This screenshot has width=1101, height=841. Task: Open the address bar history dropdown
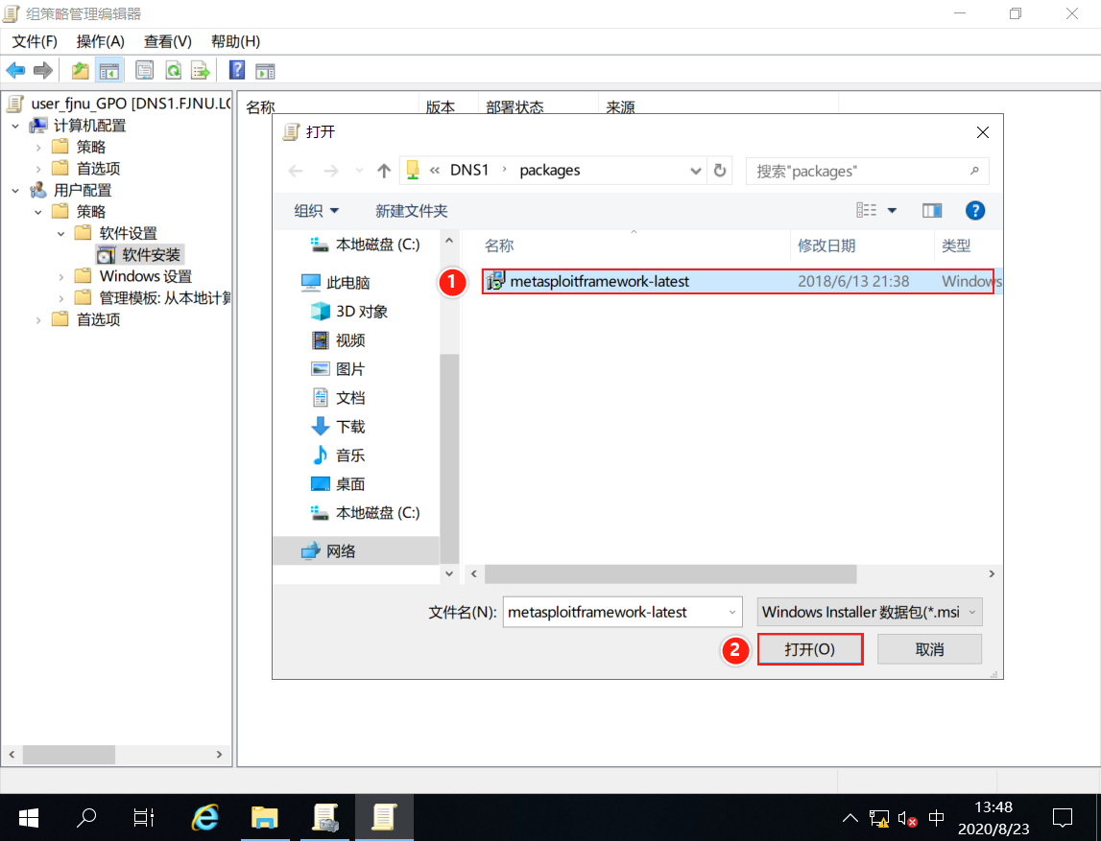click(x=695, y=171)
